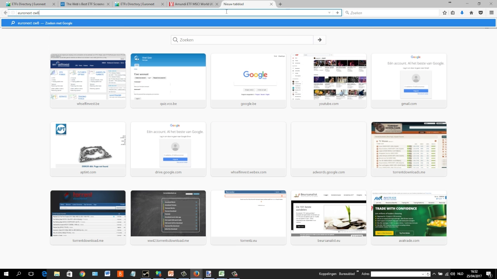Click the Zoeken field on new tab page
The image size is (497, 279).
[242, 40]
